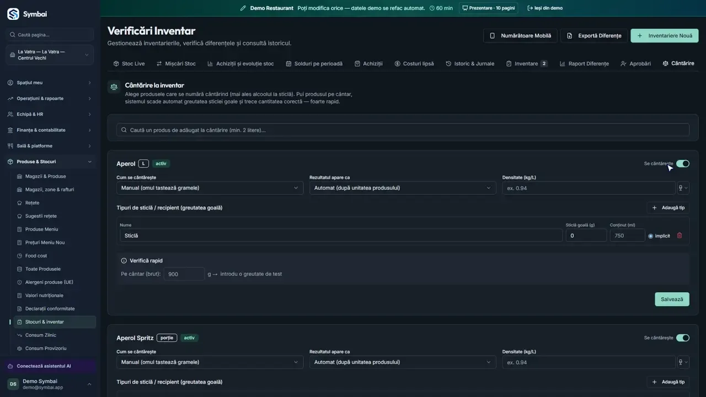Disable Se cântărește toggle for Aperol

pyautogui.click(x=683, y=164)
